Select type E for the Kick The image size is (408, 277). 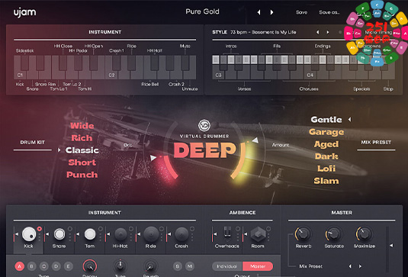69,266
